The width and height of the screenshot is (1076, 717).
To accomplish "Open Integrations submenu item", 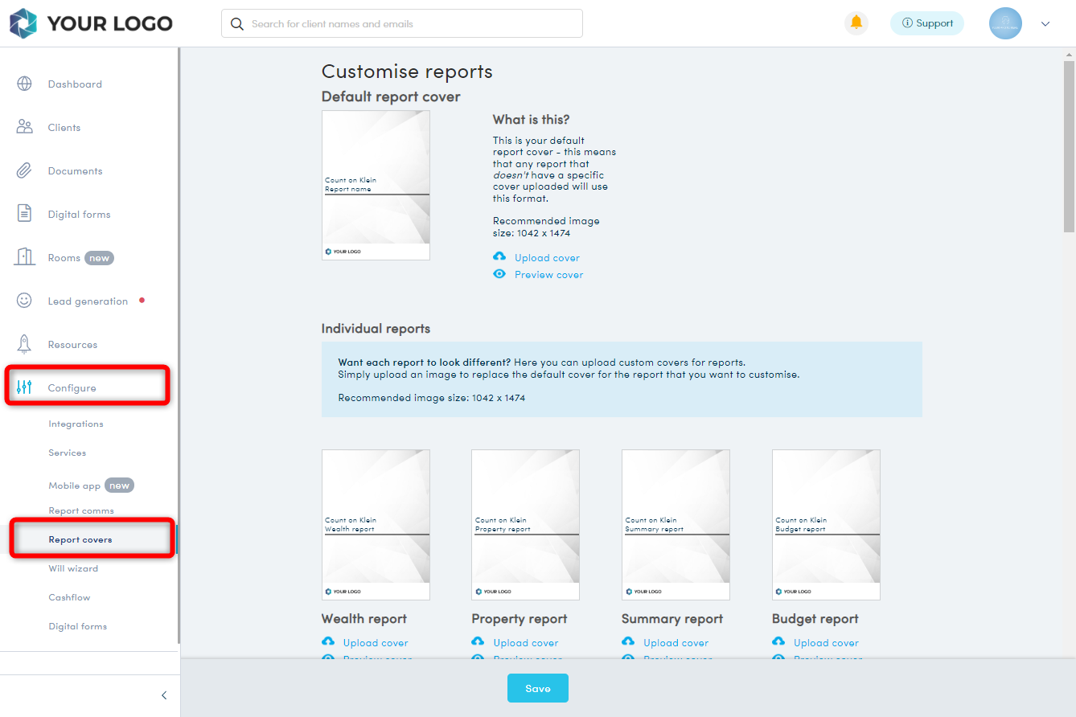I will [76, 424].
